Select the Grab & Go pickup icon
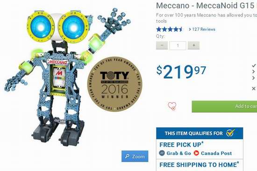 point(162,153)
